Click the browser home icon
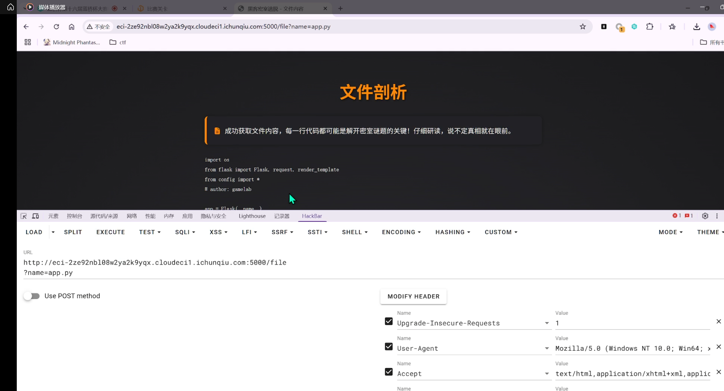Image resolution: width=724 pixels, height=391 pixels. point(72,26)
